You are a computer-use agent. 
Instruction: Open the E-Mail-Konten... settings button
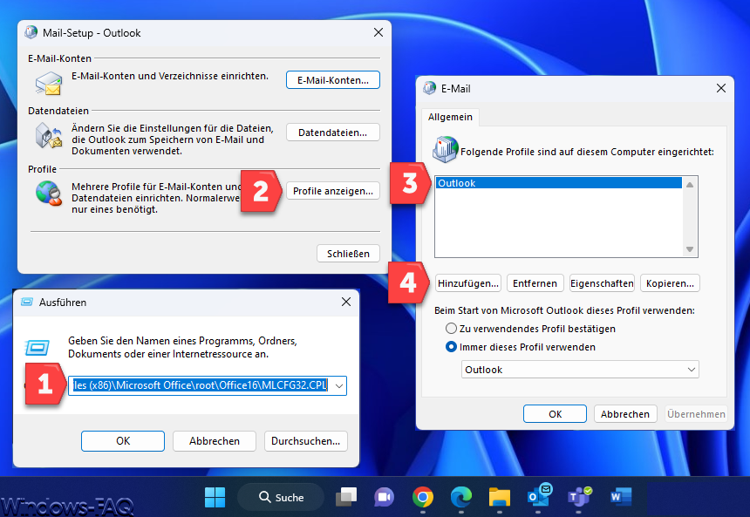[333, 80]
